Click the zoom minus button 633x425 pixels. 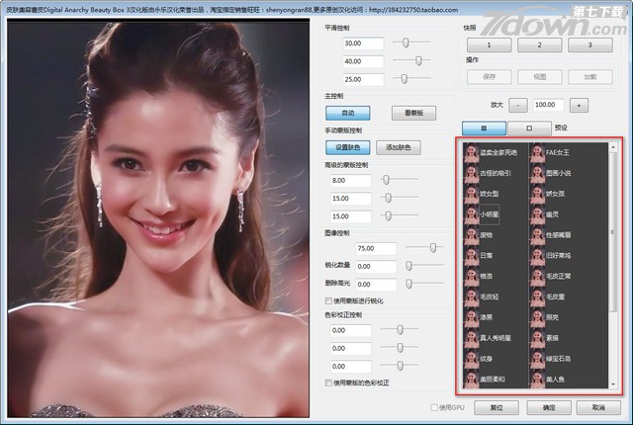coord(520,105)
